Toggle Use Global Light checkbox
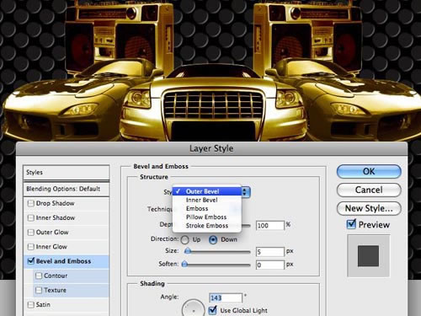Image resolution: width=421 pixels, height=316 pixels. pyautogui.click(x=213, y=310)
